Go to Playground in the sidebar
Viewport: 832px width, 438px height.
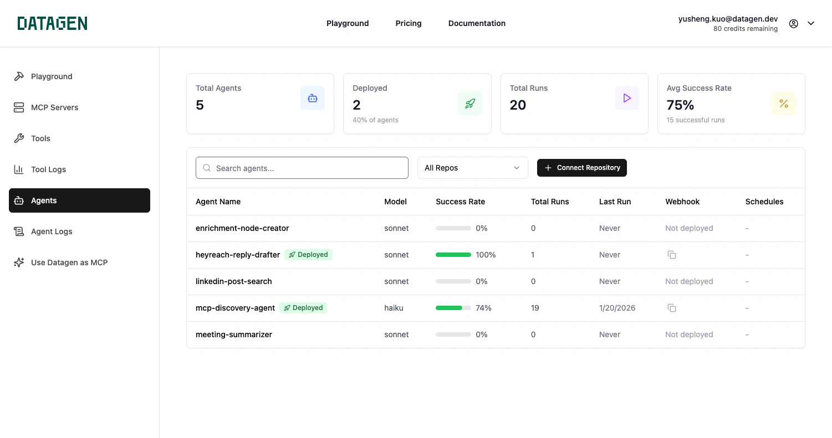pos(79,76)
